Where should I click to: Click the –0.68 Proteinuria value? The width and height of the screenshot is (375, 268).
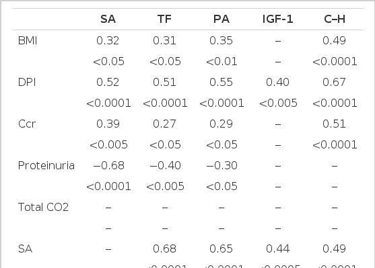coord(108,166)
